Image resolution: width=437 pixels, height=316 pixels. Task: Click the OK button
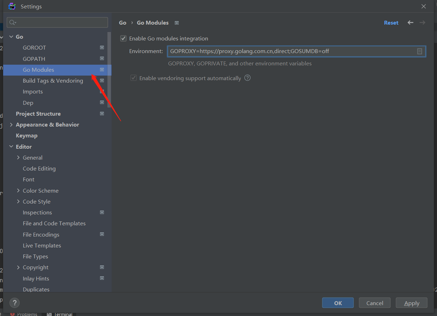(x=338, y=303)
